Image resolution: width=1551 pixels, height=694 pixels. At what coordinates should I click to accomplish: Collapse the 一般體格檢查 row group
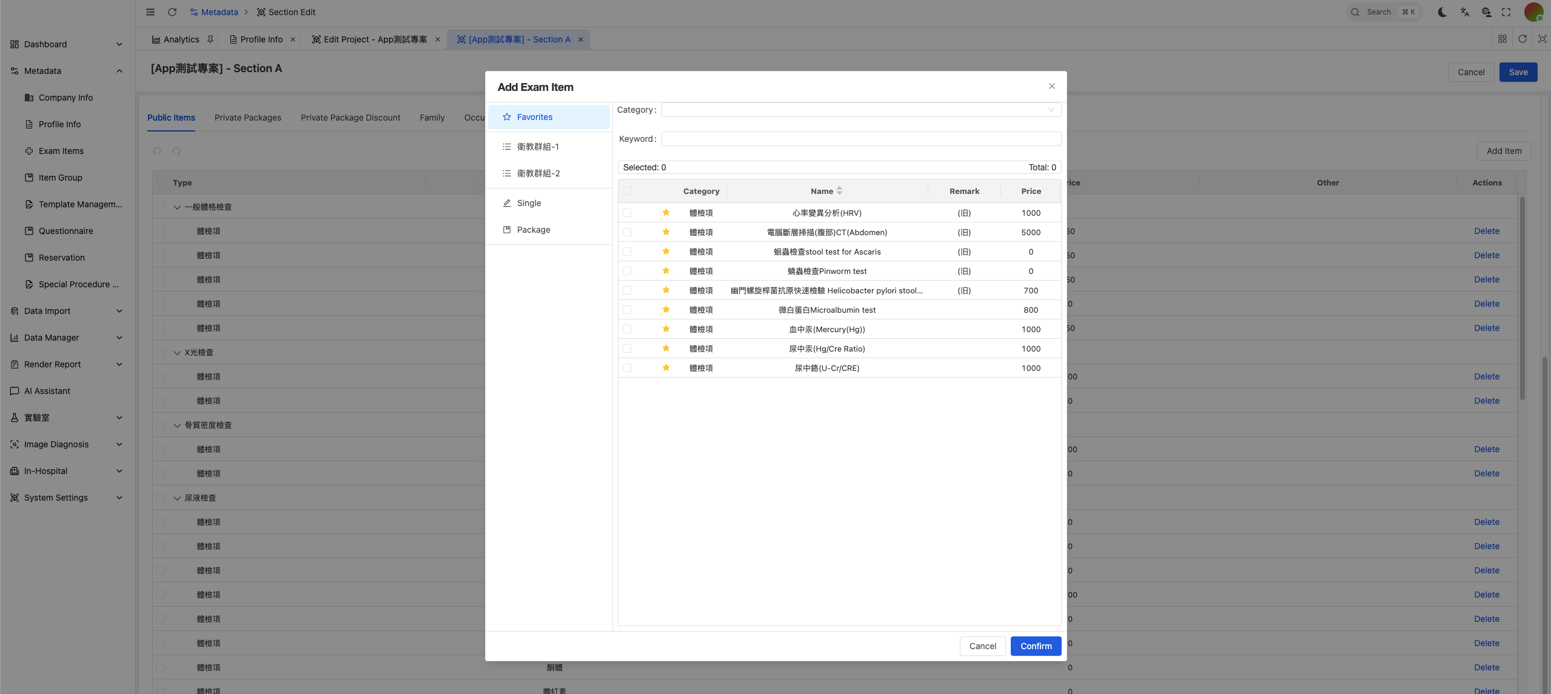pos(177,207)
